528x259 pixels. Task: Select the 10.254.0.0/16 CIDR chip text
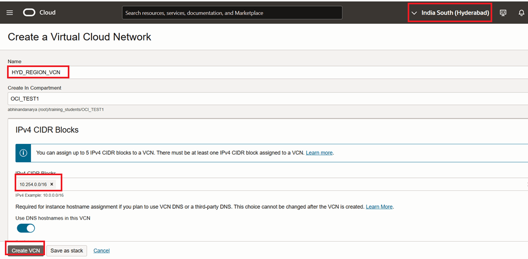pyautogui.click(x=33, y=184)
